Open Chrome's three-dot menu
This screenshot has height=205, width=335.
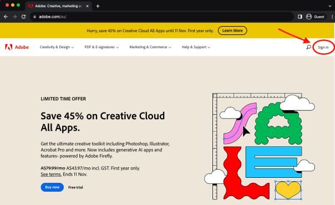pos(332,17)
